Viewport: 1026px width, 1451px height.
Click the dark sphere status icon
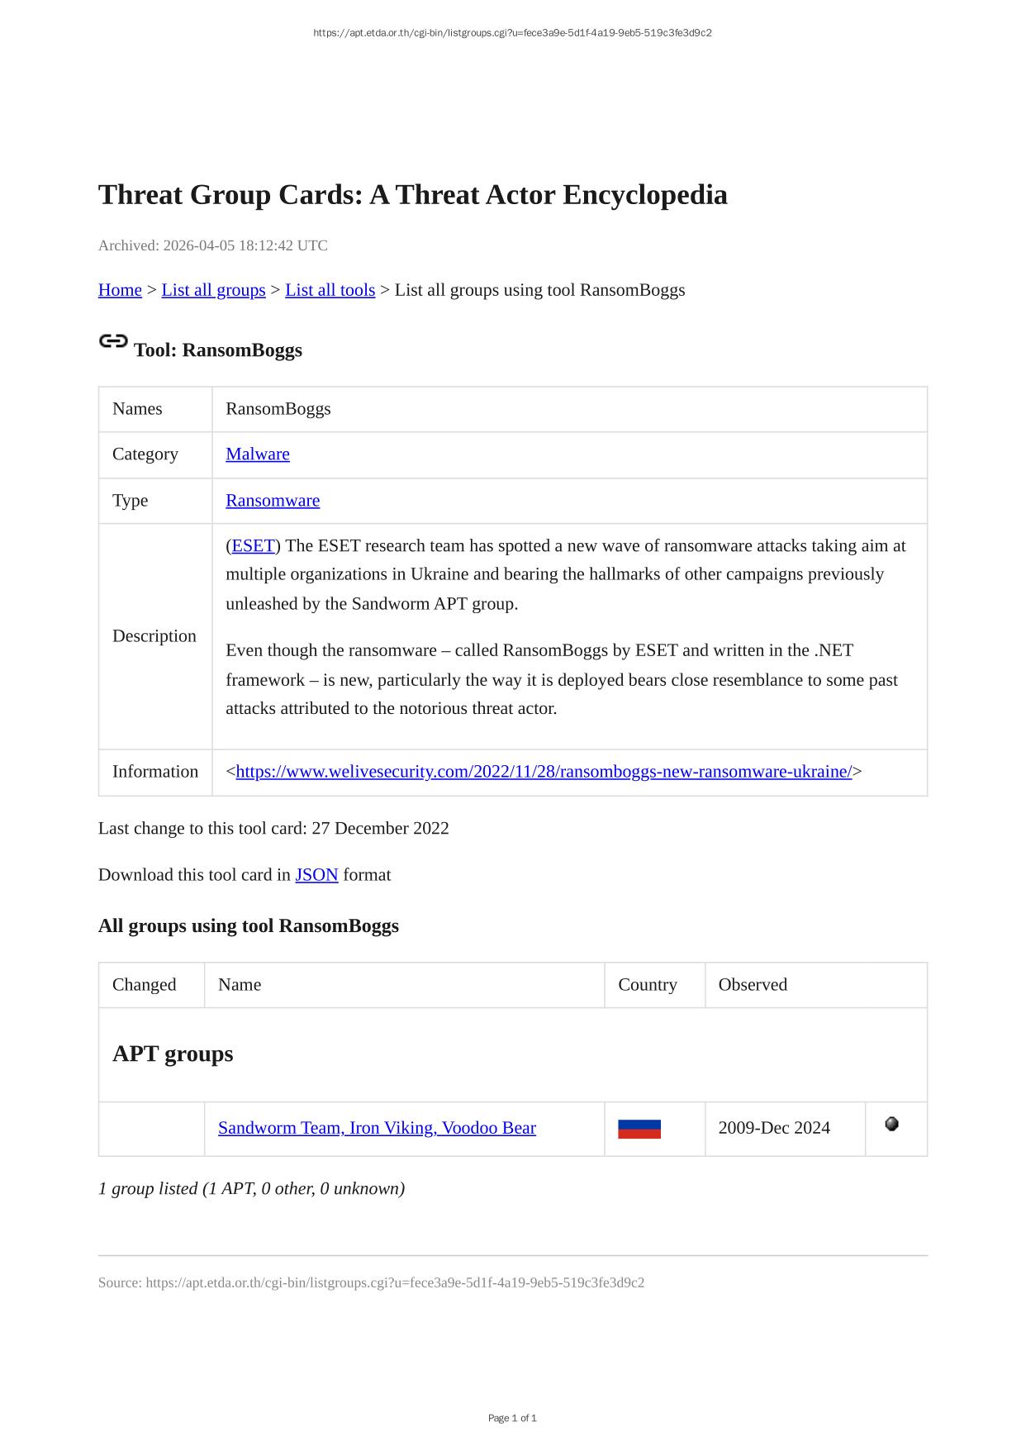coord(891,1124)
